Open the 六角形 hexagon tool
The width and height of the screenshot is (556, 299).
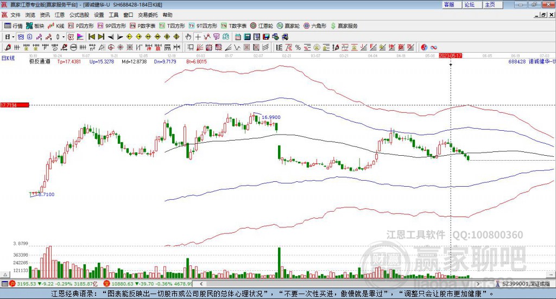click(x=315, y=26)
